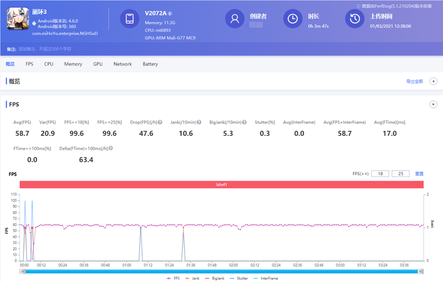Click the Honkai Impact 3 app icon

(x=17, y=19)
